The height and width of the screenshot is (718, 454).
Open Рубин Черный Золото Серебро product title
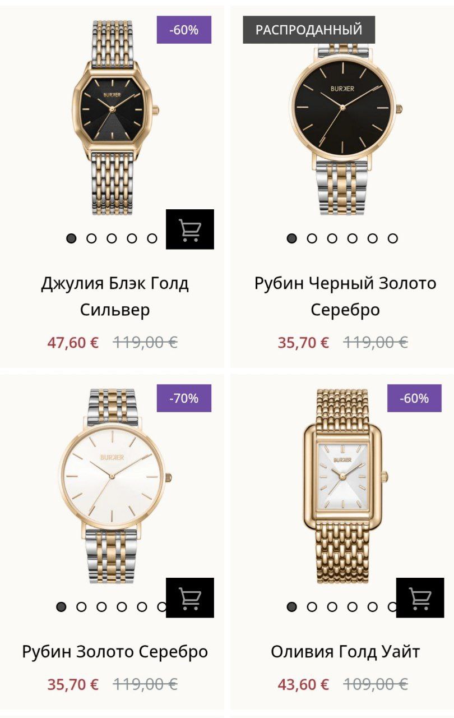click(345, 296)
